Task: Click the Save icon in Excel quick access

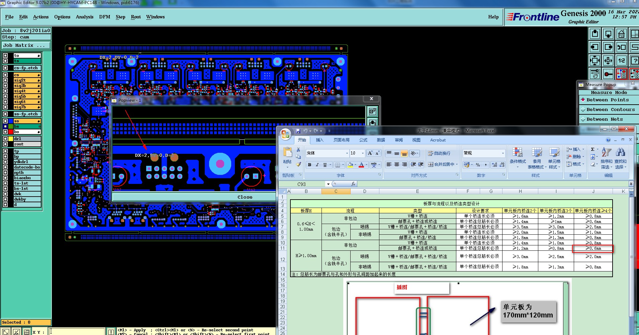Action: tap(298, 131)
